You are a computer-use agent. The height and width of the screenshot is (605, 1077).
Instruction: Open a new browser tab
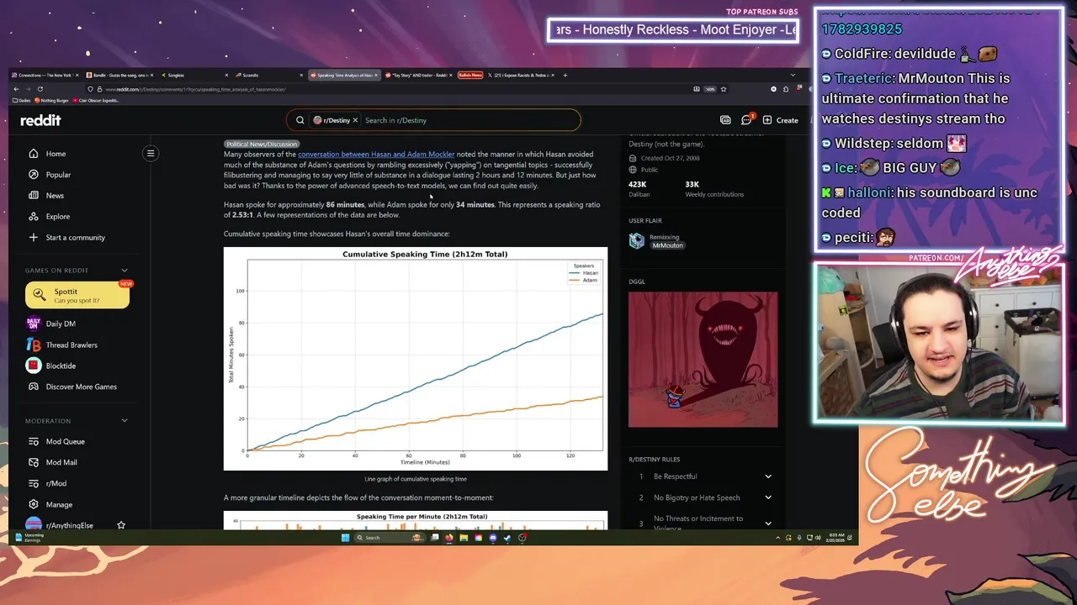(x=565, y=75)
